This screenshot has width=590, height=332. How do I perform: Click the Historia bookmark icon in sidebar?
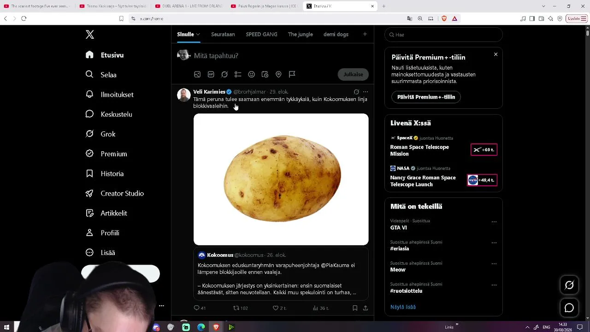coord(90,174)
